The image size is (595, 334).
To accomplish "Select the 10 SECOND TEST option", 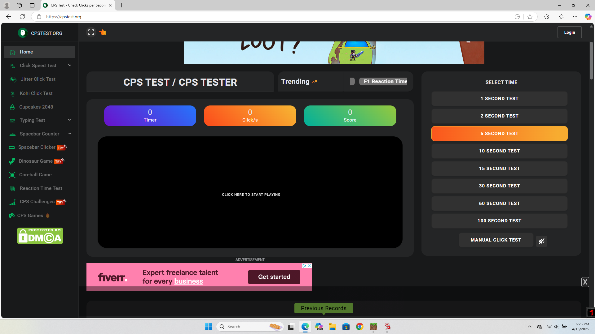I will (x=499, y=151).
